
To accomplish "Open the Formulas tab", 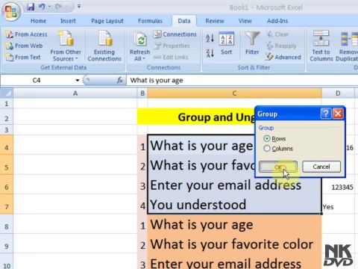I will coord(150,21).
